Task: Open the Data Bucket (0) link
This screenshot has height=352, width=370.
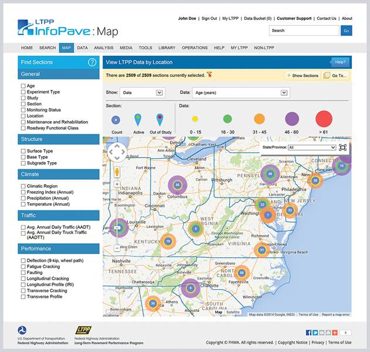Action: click(257, 18)
